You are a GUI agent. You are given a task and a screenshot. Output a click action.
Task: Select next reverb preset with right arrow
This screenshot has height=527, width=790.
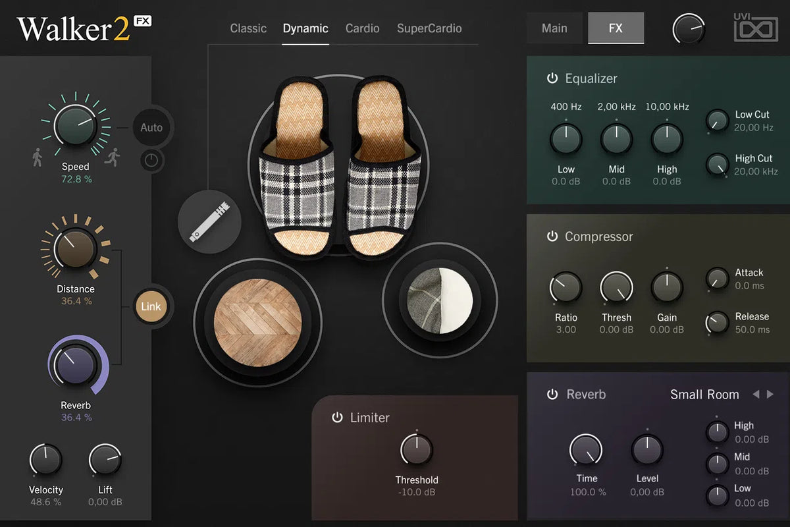pyautogui.click(x=770, y=394)
